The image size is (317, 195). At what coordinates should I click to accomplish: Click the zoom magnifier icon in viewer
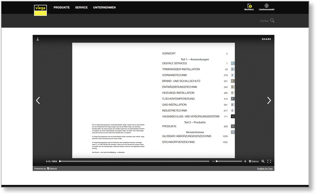tap(263, 161)
